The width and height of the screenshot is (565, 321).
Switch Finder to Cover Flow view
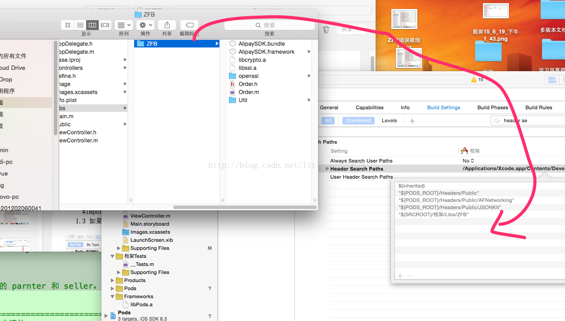105,25
